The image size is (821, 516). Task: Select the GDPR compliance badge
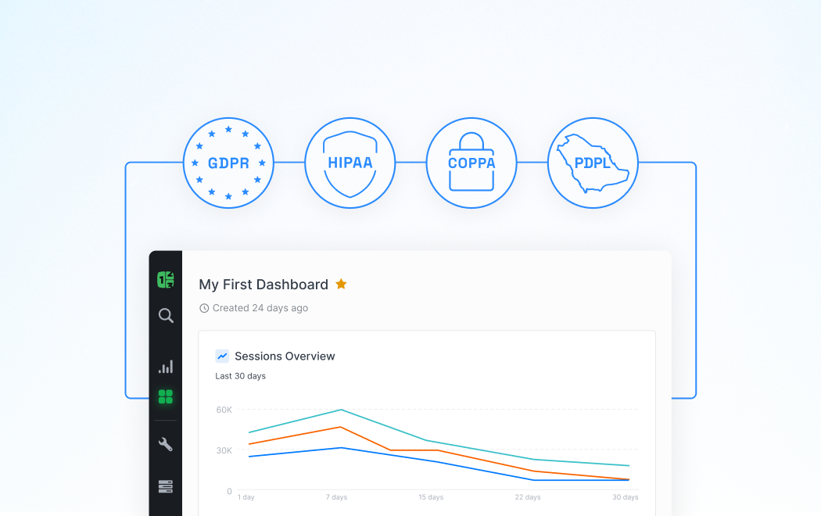click(x=228, y=163)
